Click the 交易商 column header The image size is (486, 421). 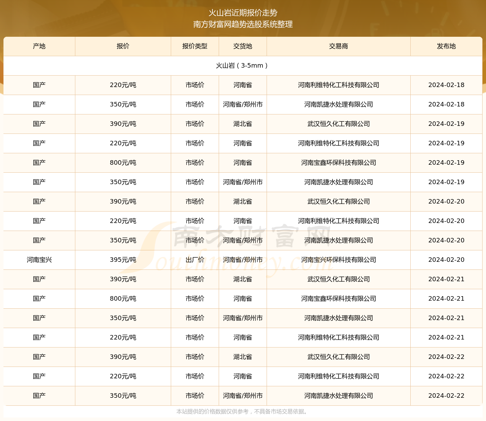[x=338, y=46]
